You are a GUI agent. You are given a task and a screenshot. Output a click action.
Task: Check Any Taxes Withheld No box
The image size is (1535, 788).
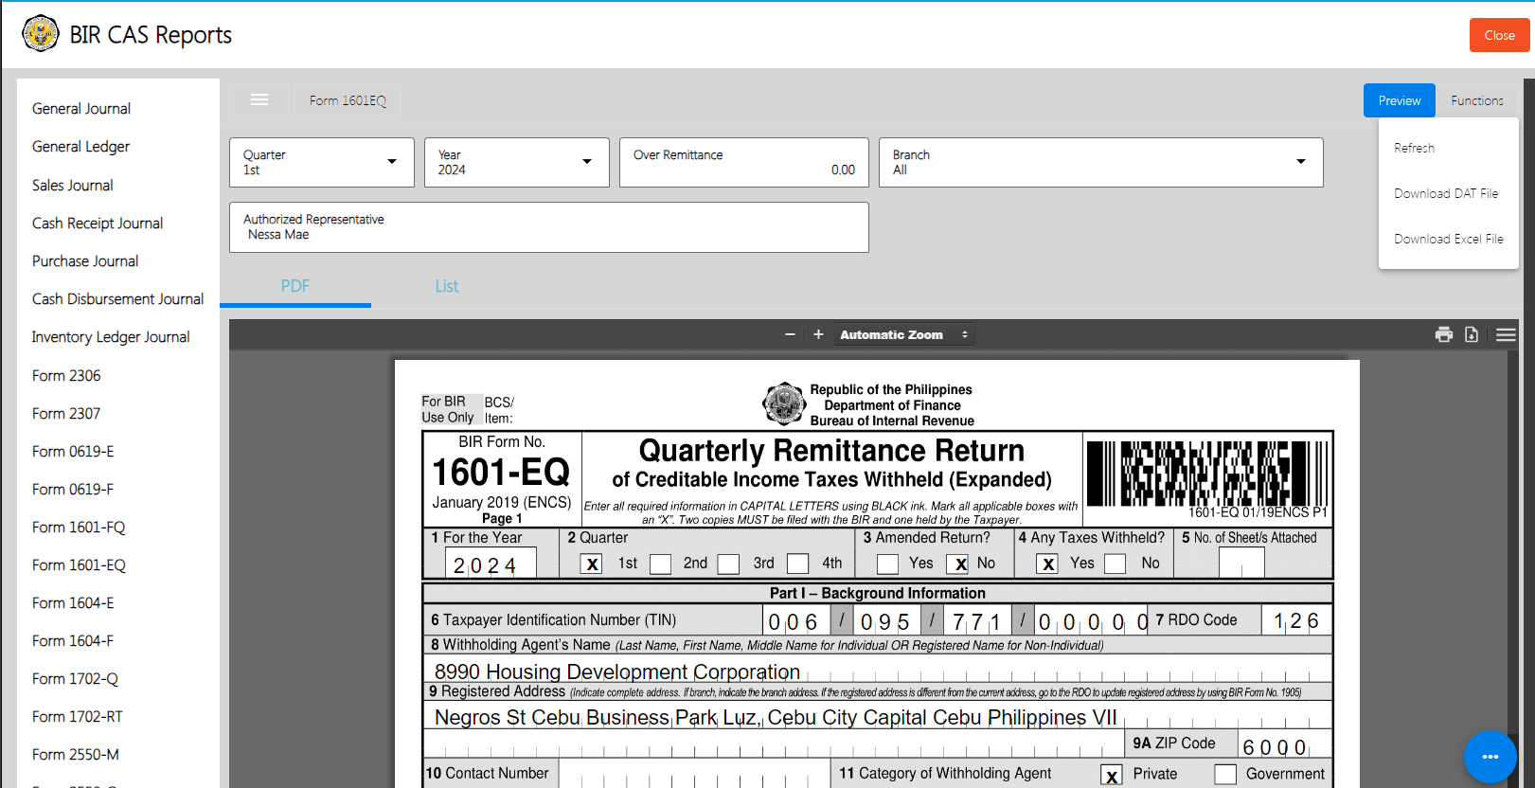[1116, 564]
